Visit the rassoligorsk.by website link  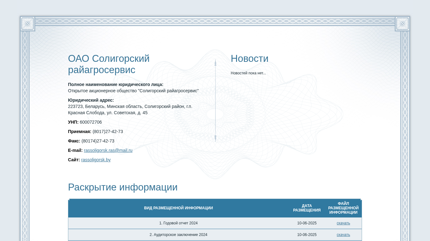96,160
